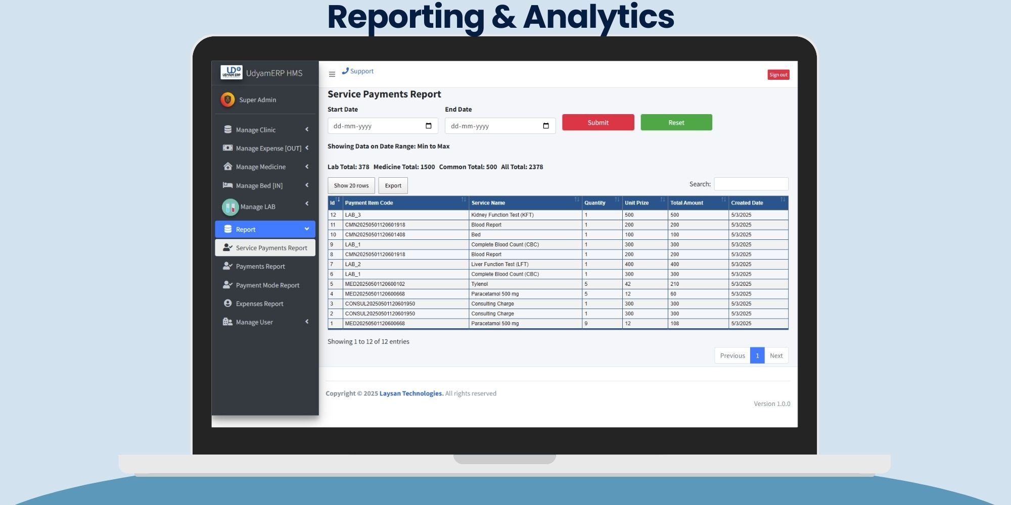Open Payments Report in sidebar

pos(260,266)
